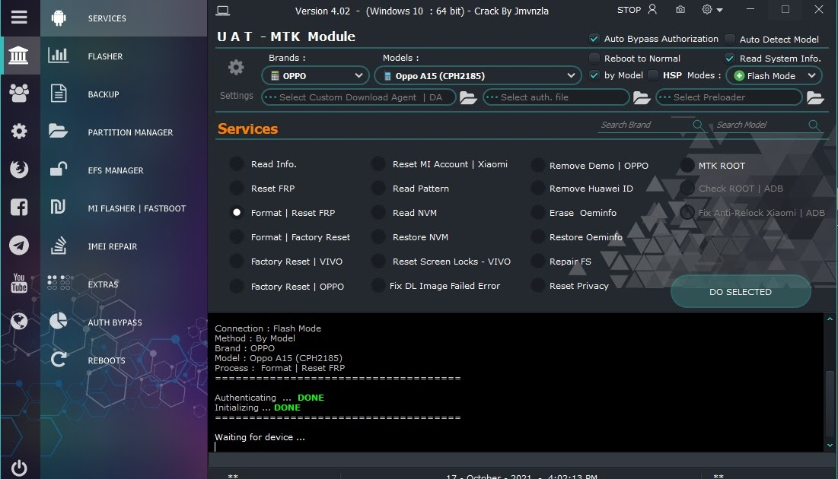Screen dimensions: 838x479
Task: Open the hamburger menu icon
Action: (x=19, y=17)
